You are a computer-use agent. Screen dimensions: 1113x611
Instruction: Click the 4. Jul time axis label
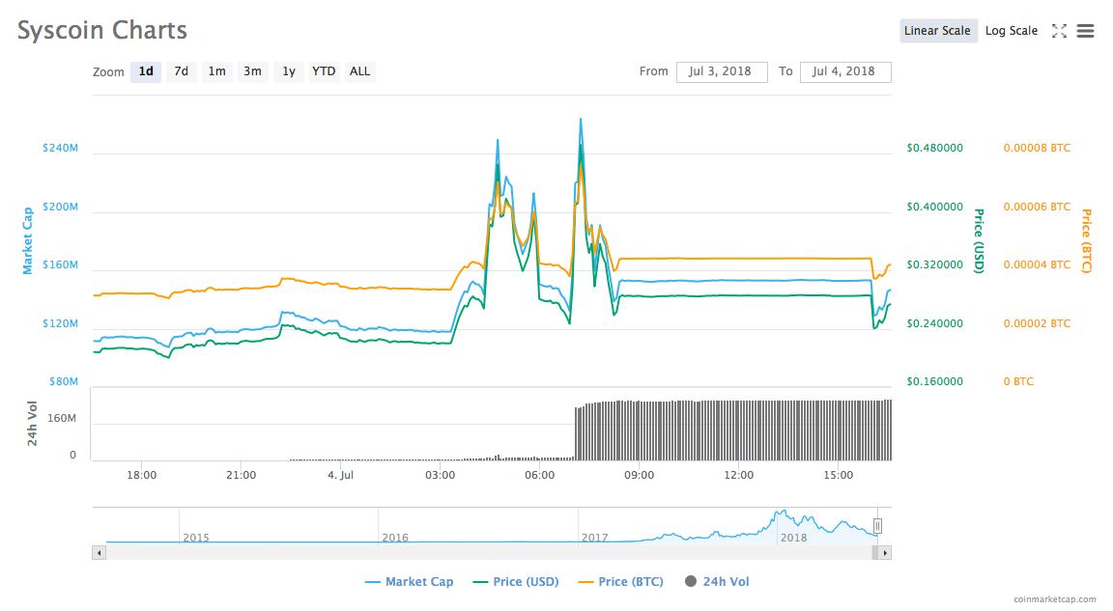[x=341, y=475]
